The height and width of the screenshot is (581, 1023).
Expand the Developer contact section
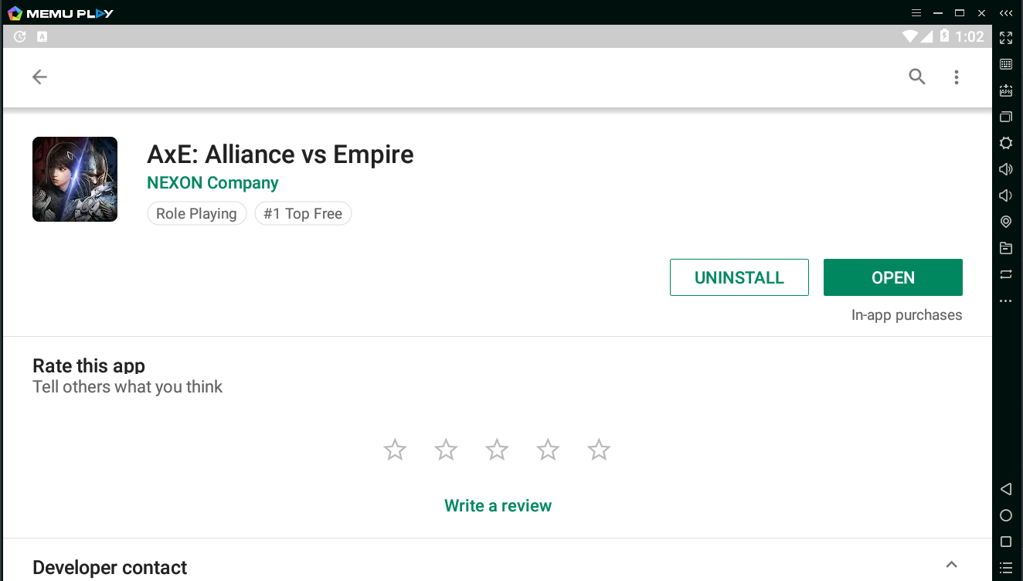952,565
